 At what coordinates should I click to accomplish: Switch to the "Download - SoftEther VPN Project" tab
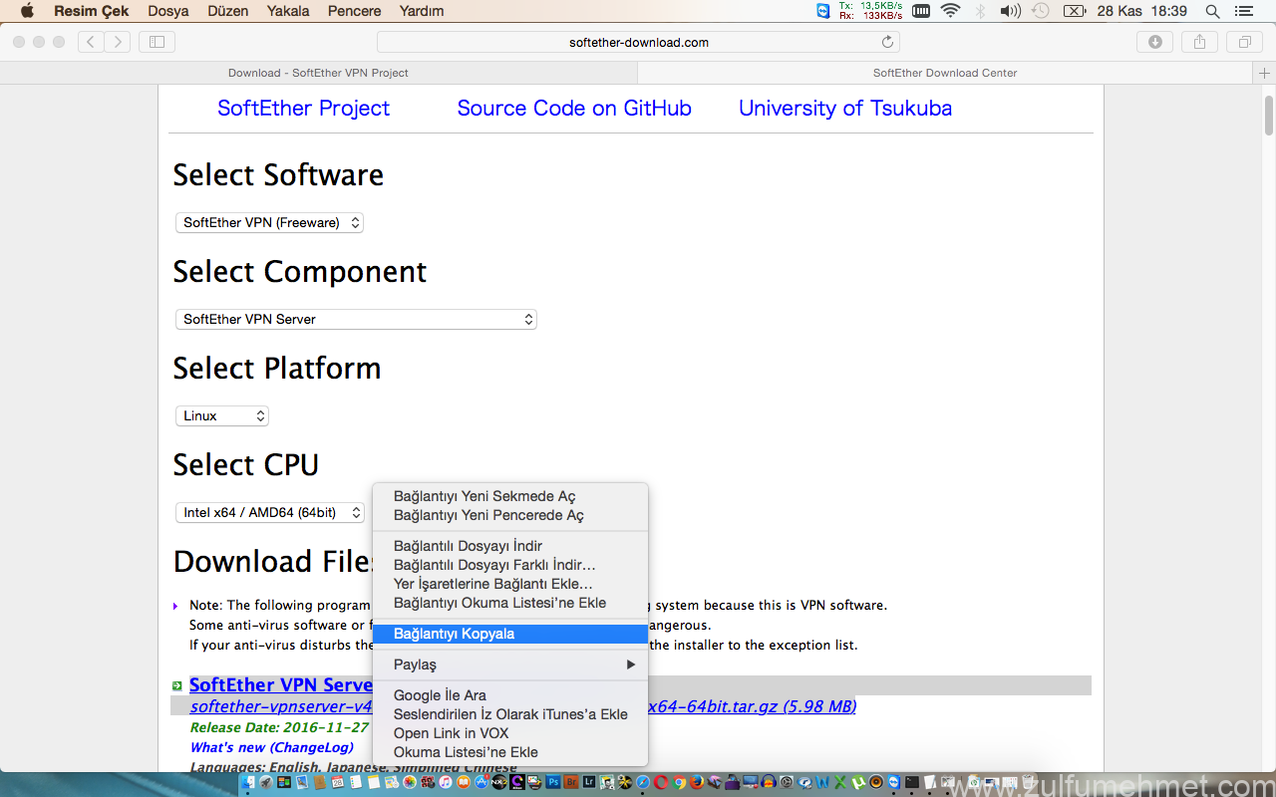[x=318, y=73]
